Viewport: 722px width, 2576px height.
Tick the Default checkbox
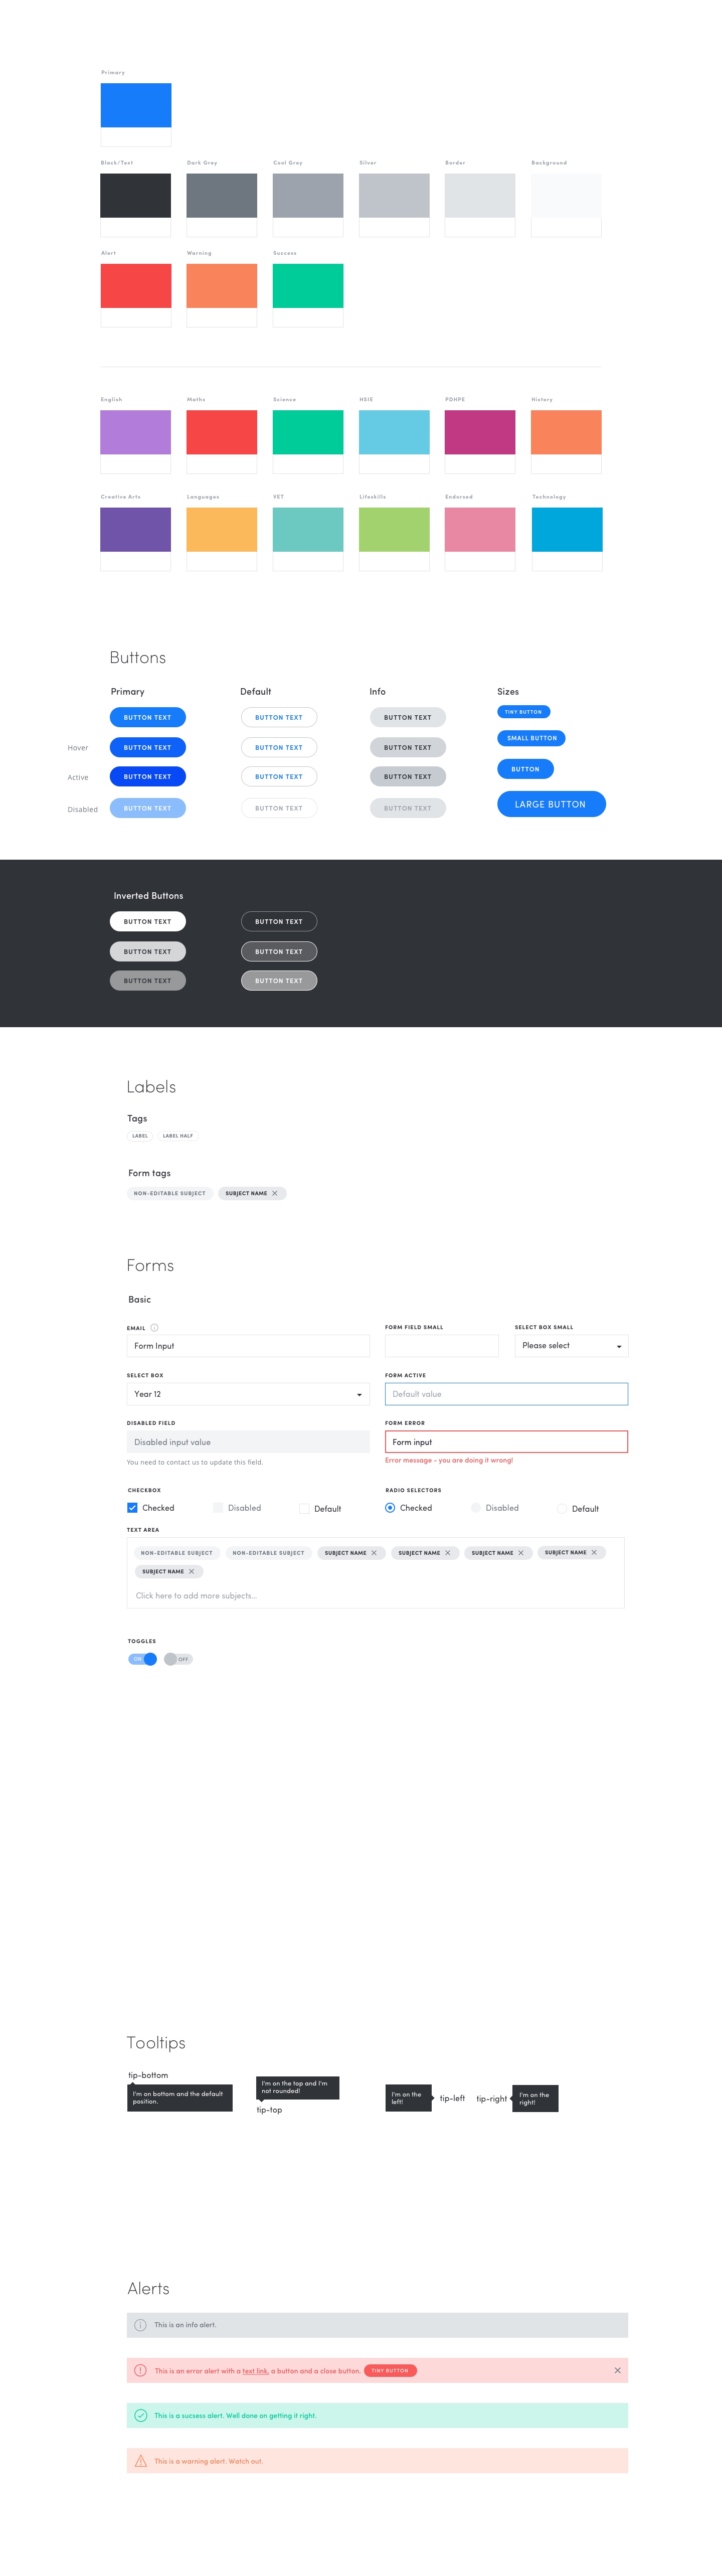304,1508
